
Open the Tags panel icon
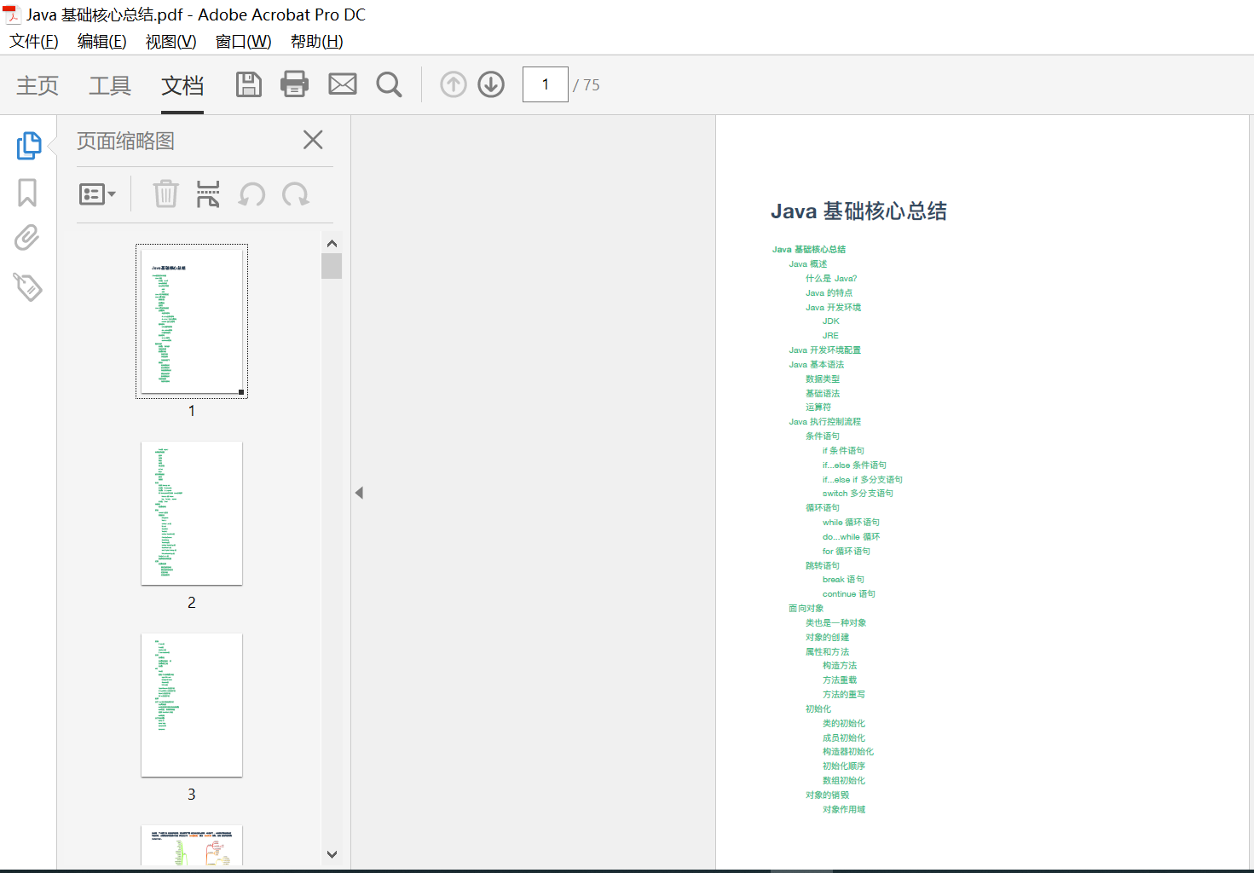coord(27,286)
